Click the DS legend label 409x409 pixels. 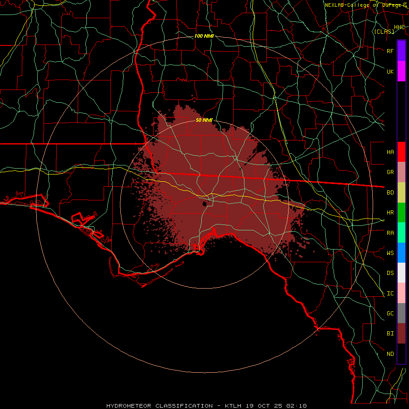(x=390, y=273)
